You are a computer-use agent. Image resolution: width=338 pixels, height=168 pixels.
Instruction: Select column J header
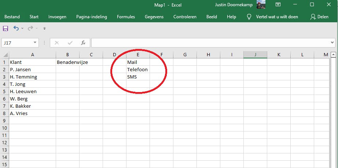[255, 55]
